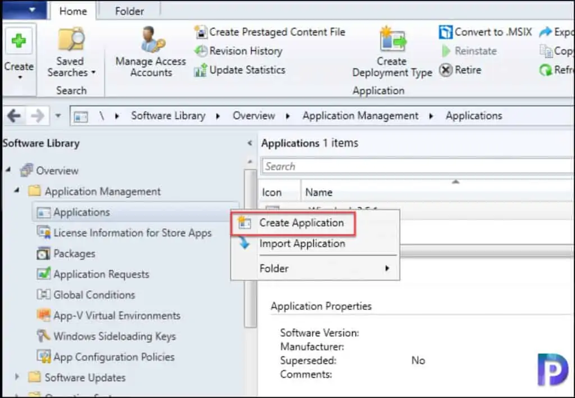The height and width of the screenshot is (398, 575).
Task: Click scroll-up arrow of navigation tree
Action: 250,162
